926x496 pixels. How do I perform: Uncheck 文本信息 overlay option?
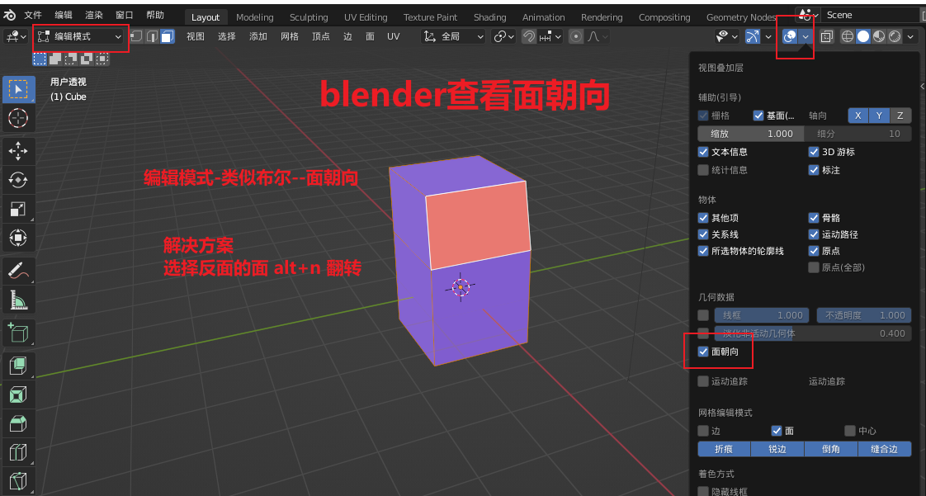[x=703, y=152]
